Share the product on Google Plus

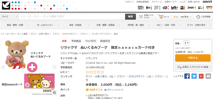201,76
